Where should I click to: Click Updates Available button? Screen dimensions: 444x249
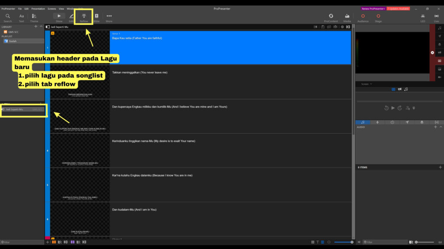point(398,9)
